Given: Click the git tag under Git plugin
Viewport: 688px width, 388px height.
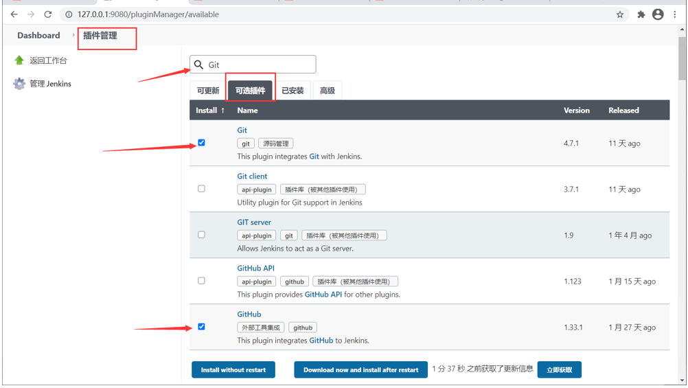Looking at the screenshot, I should [246, 144].
